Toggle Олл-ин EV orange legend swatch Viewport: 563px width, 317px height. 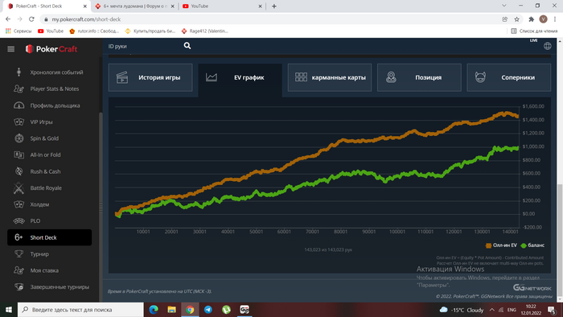[x=488, y=245]
